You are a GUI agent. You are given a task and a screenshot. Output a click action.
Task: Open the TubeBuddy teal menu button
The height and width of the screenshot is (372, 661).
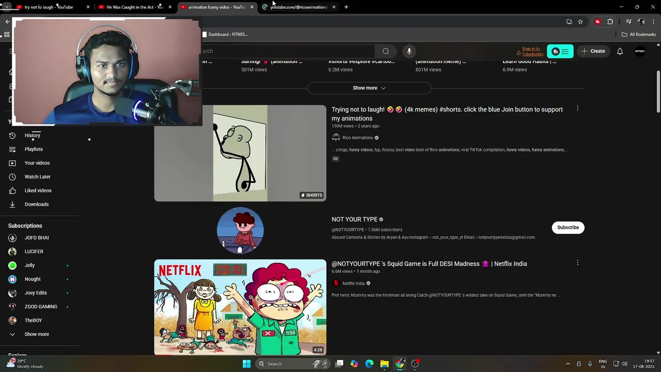(560, 51)
